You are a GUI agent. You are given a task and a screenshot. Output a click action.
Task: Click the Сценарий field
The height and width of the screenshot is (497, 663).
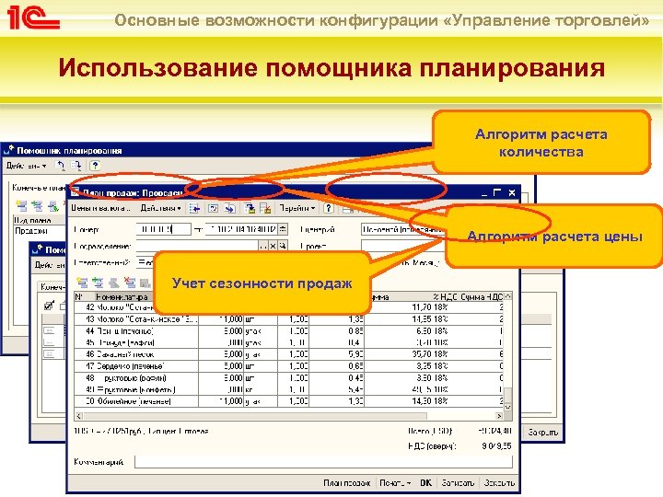[x=403, y=229]
